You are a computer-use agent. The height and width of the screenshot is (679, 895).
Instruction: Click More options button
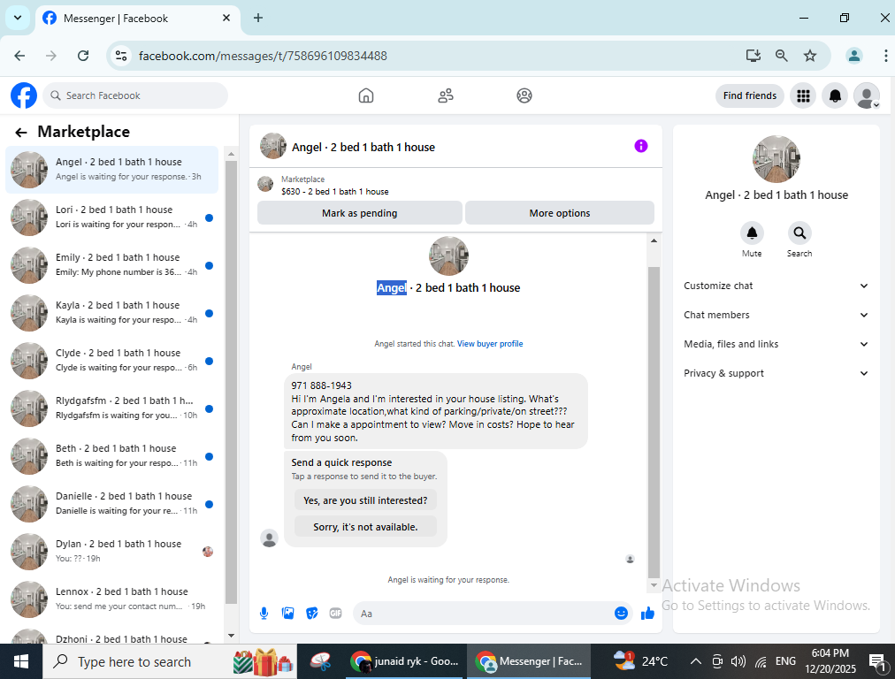tap(559, 213)
